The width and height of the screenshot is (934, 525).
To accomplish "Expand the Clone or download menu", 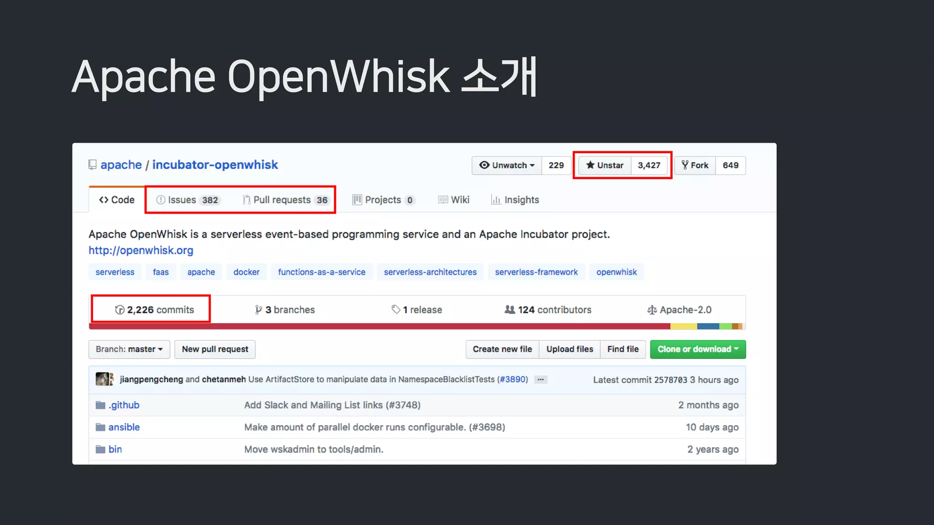I will pyautogui.click(x=698, y=350).
